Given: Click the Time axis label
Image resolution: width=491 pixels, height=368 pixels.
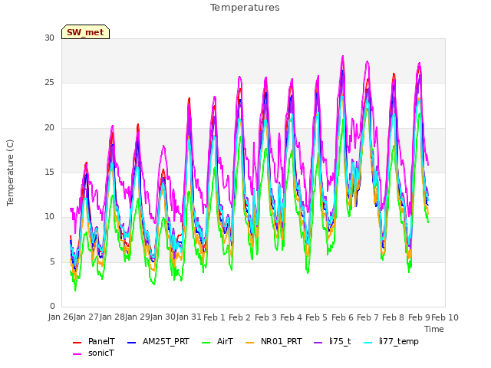Looking at the screenshot, I should tap(434, 329).
